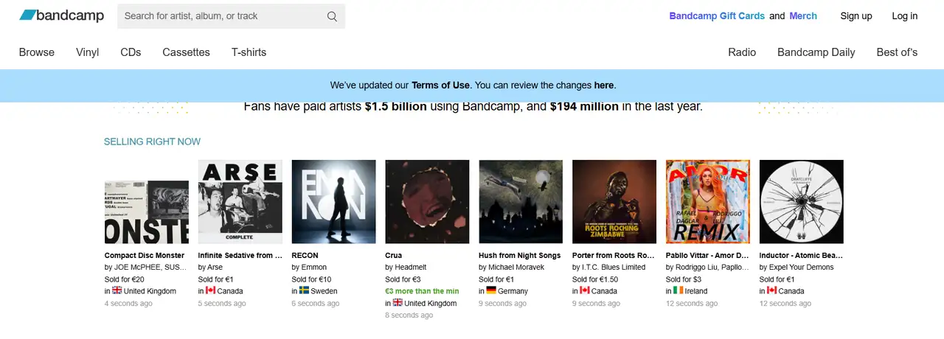Screen dimensions: 944x339
Task: Click 'by Rodriggo Liu, Pabllo...' text
Action: pyautogui.click(x=707, y=268)
